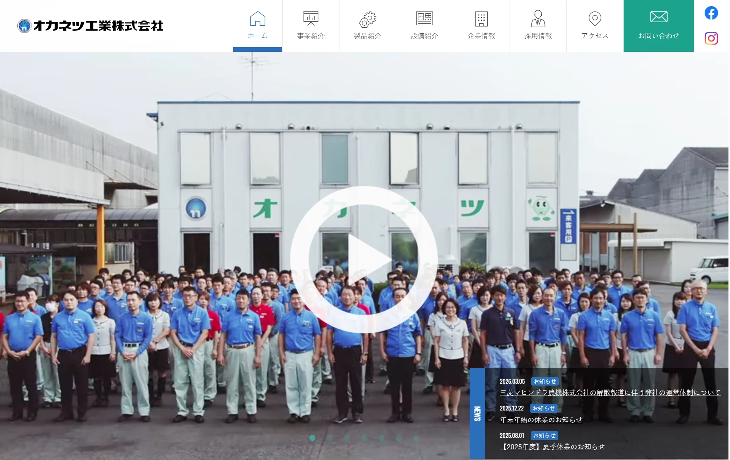The height and width of the screenshot is (460, 730).
Task: Go to the 事業紹介 menu label
Action: point(311,36)
